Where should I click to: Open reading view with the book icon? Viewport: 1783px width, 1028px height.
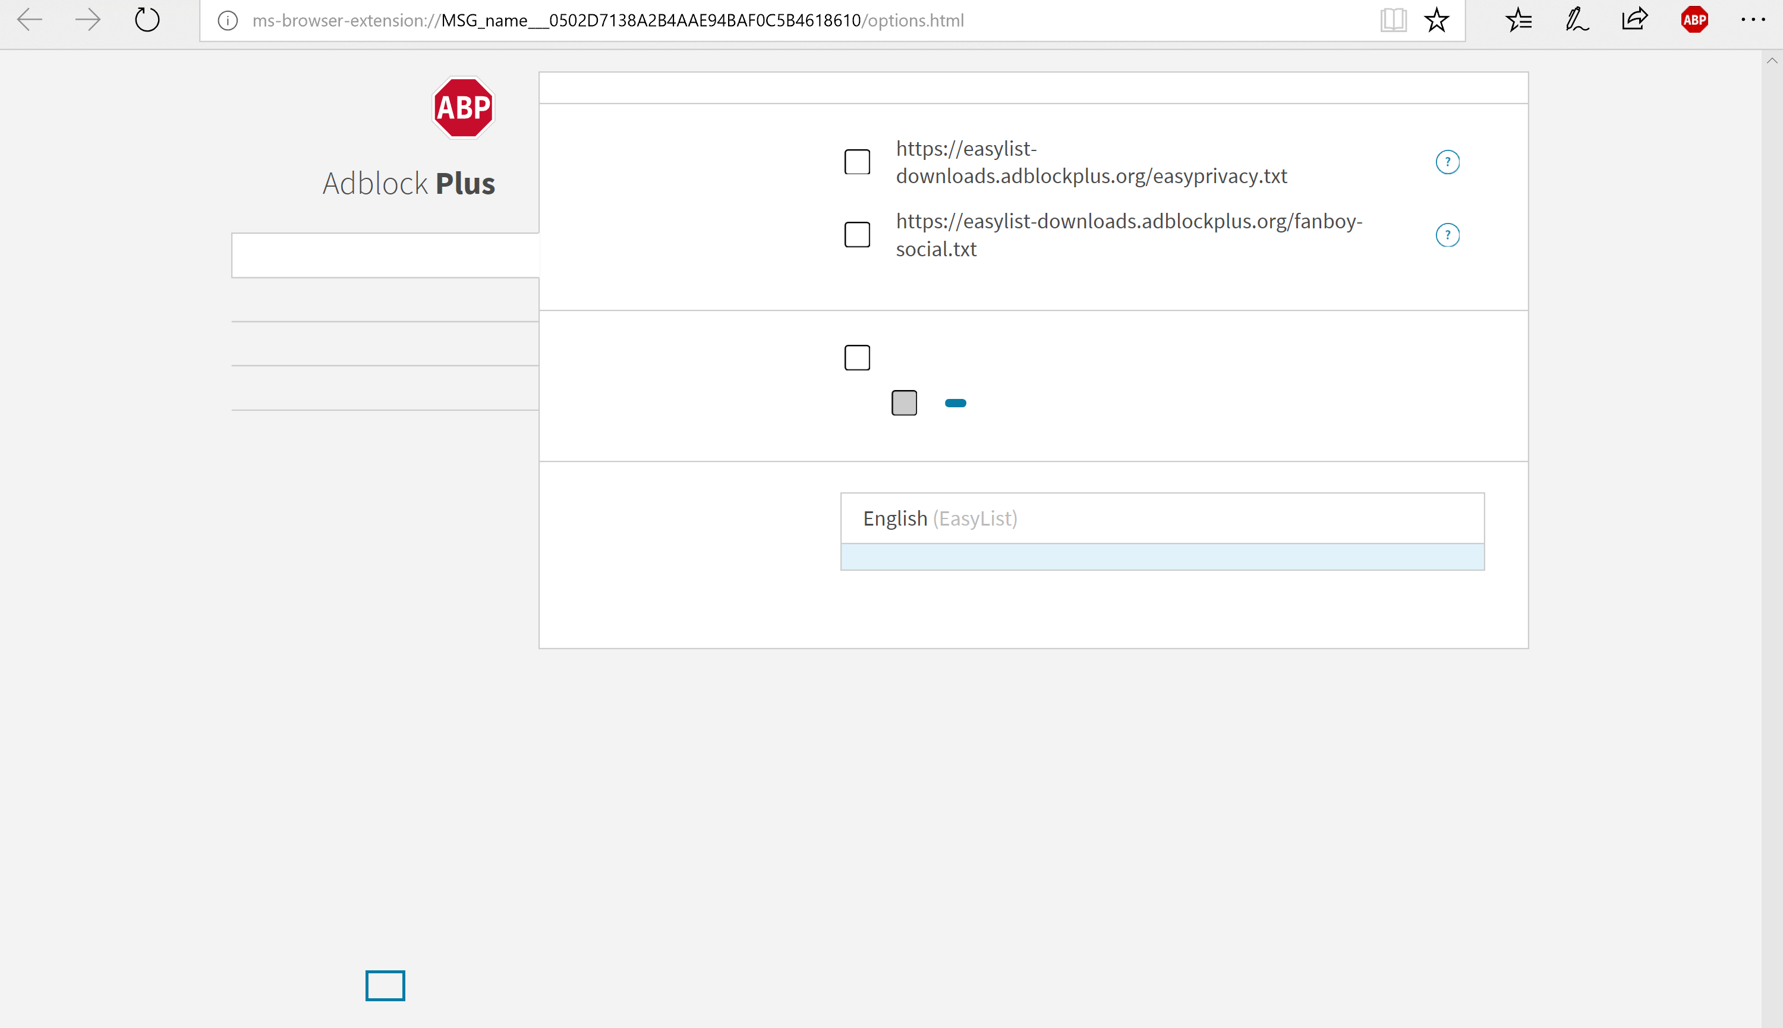(1394, 20)
